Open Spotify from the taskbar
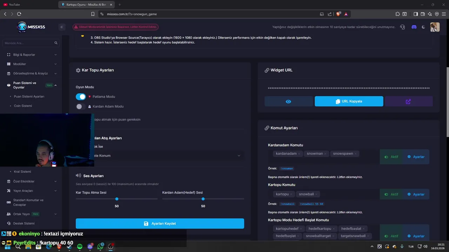449x252 pixels. 80,246
